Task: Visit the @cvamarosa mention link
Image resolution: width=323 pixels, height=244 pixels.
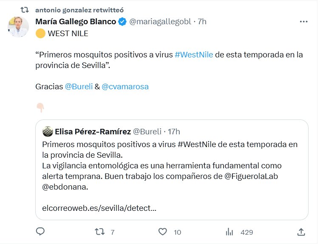Action: (125, 87)
